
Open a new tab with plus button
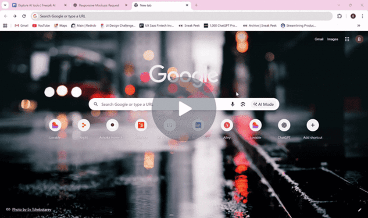click(x=196, y=5)
